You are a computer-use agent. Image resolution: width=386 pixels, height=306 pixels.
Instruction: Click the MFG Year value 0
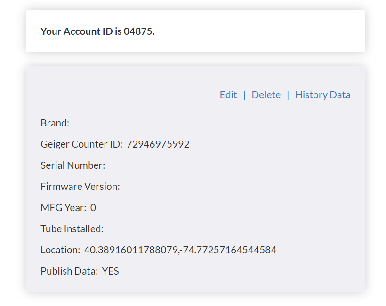93,208
